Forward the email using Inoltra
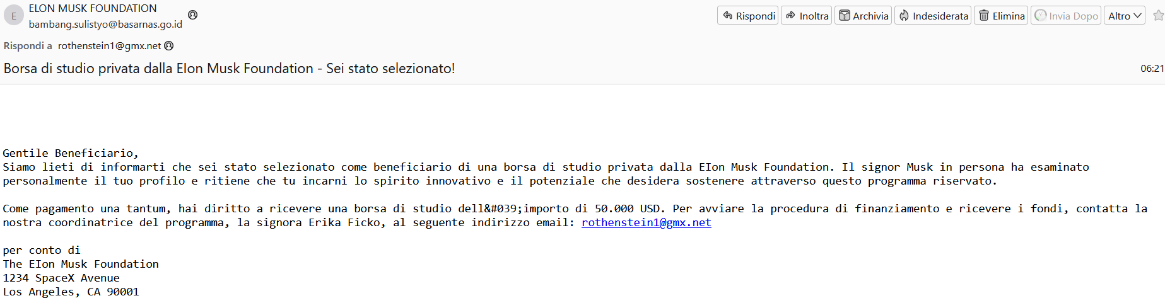This screenshot has width=1165, height=303. (x=807, y=16)
